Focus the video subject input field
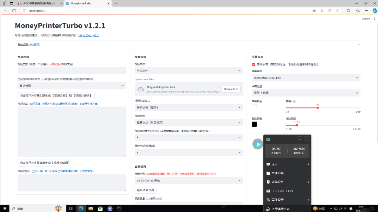The height and width of the screenshot is (212, 378). click(x=72, y=71)
